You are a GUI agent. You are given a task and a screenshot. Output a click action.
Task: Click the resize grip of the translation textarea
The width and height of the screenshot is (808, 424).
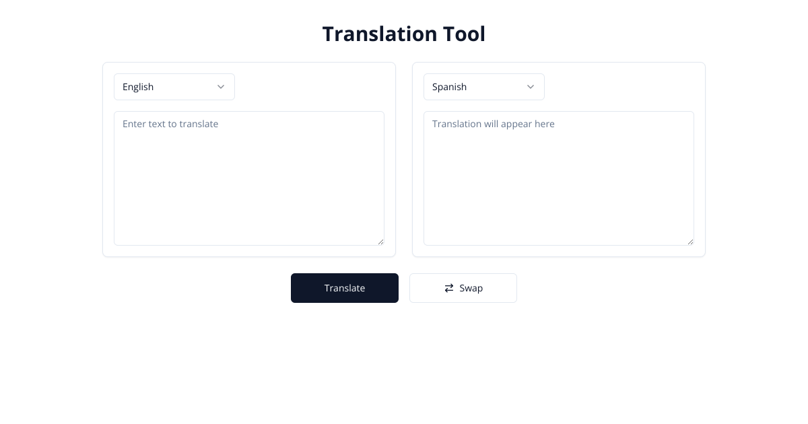coord(690,242)
